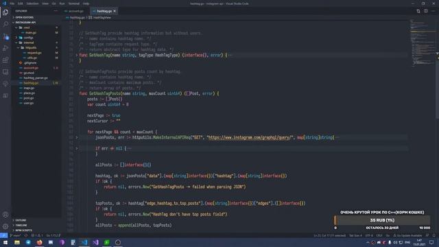Screen dimensions: 439x247
Task: Open go.mod in the explorer
Action: pos(29,73)
